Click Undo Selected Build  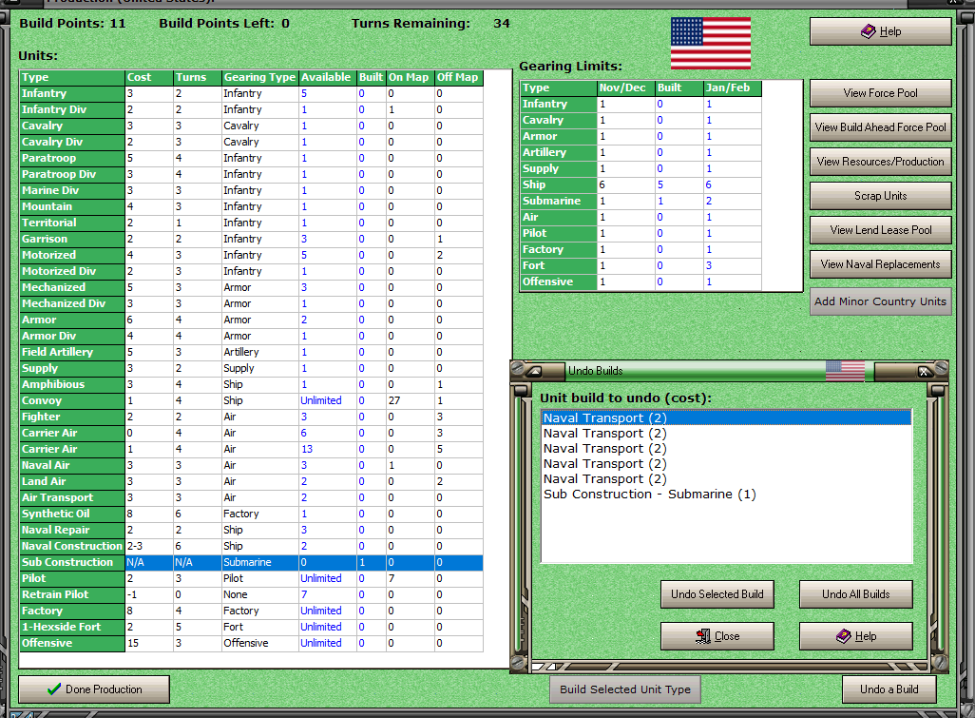(717, 594)
